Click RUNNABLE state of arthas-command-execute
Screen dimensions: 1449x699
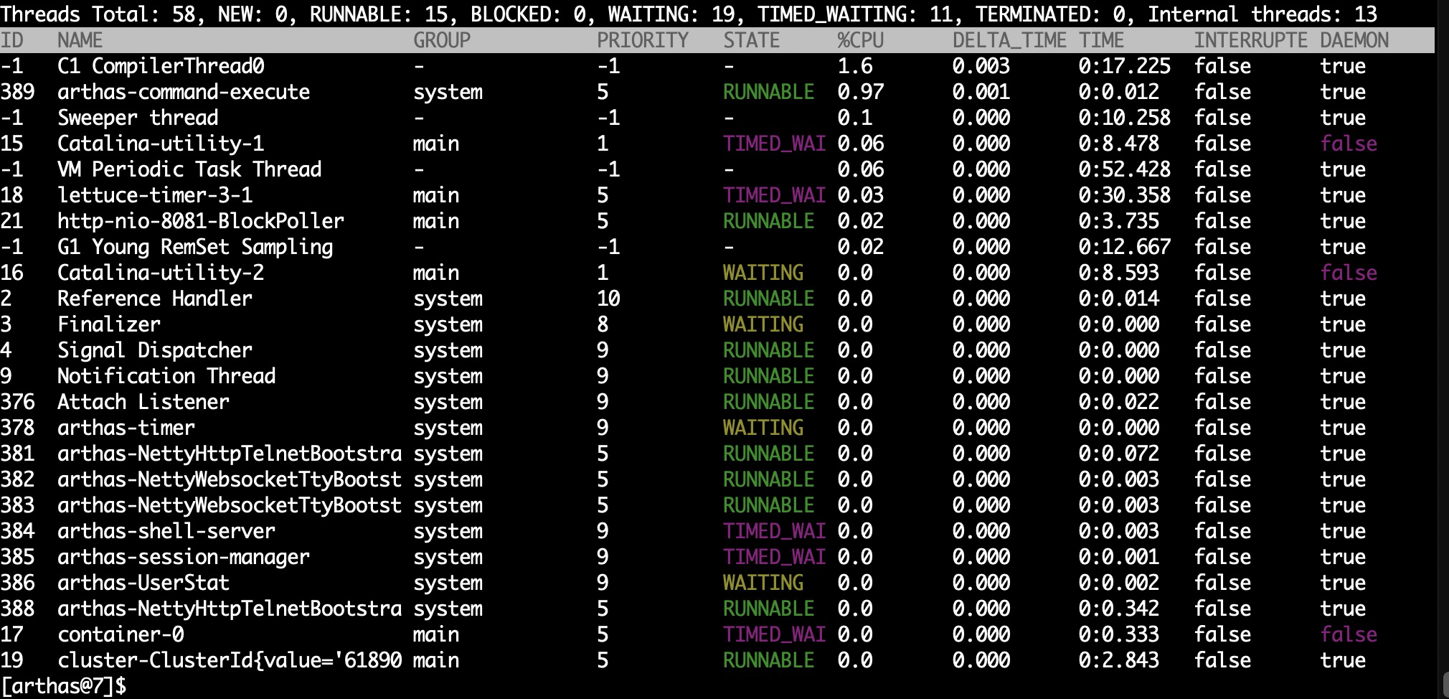coord(769,92)
